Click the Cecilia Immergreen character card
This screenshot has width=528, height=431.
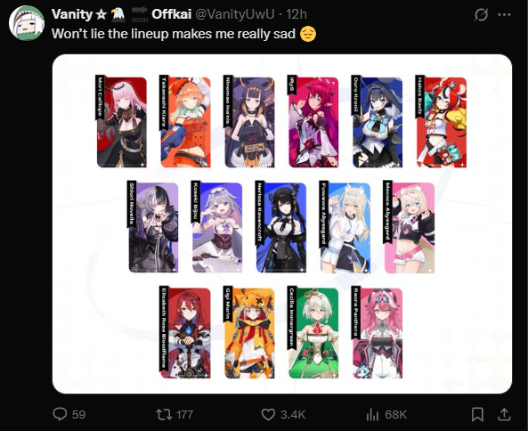pos(313,332)
